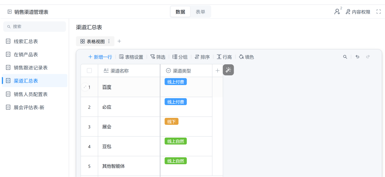Click table icon next to 销售跟进记录表
The height and width of the screenshot is (177, 385).
[x=8, y=68]
